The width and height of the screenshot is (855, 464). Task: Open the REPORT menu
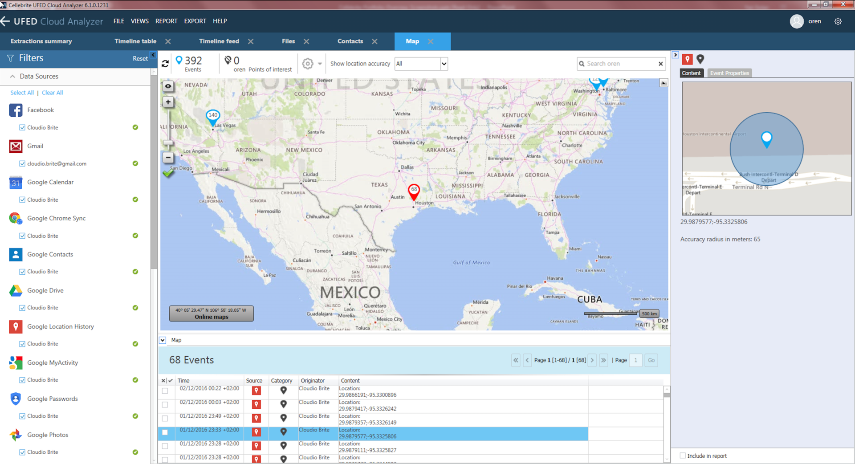166,21
